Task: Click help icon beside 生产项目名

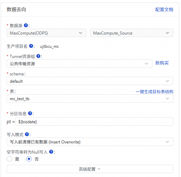Action: [31, 46]
